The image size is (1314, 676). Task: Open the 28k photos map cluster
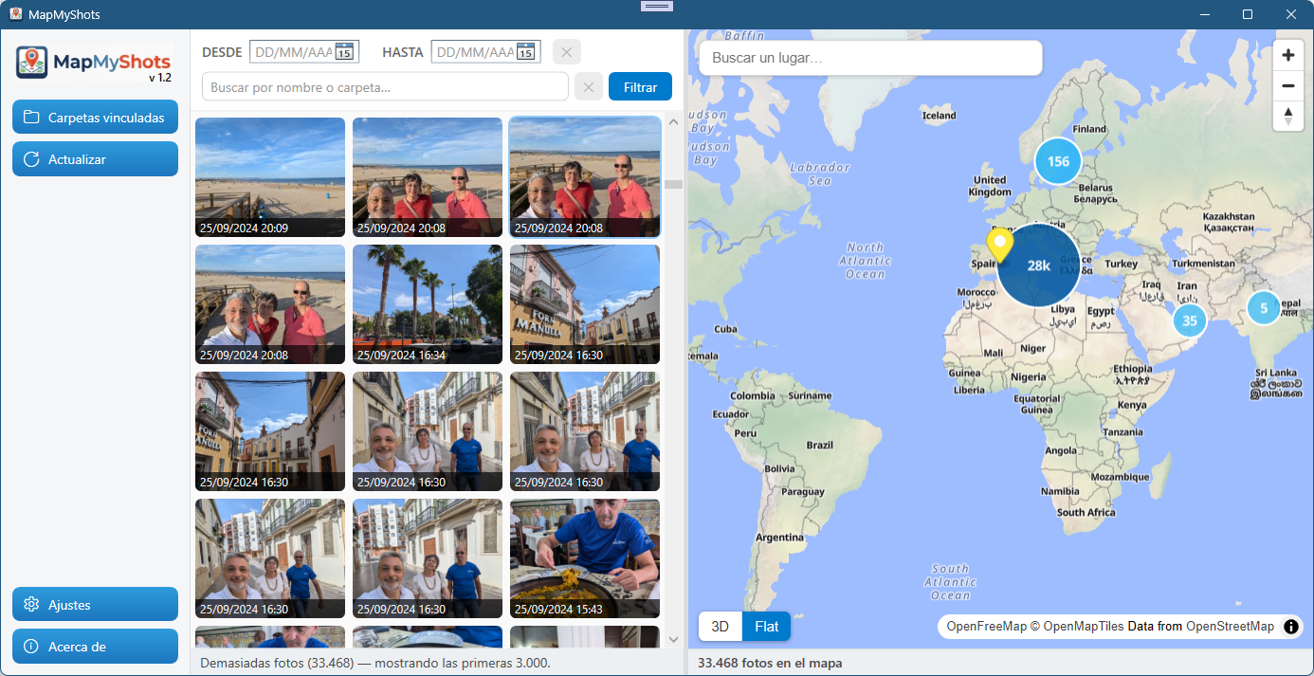click(1039, 265)
